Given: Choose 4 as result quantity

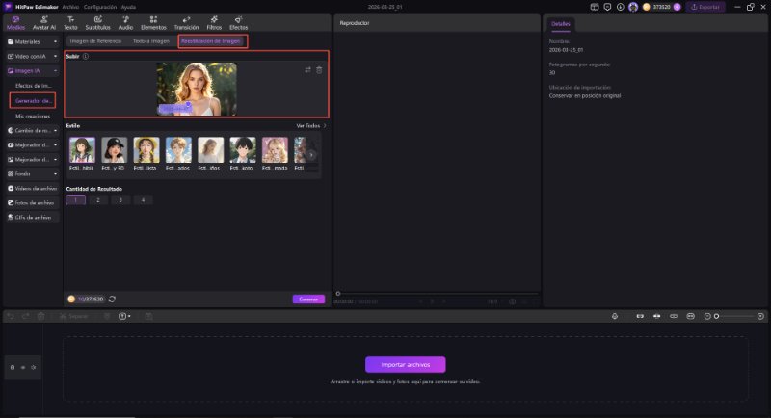Looking at the screenshot, I should pyautogui.click(x=143, y=199).
